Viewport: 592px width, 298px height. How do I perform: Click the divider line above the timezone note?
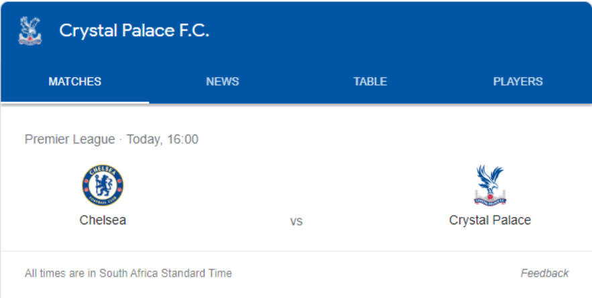[x=296, y=251]
